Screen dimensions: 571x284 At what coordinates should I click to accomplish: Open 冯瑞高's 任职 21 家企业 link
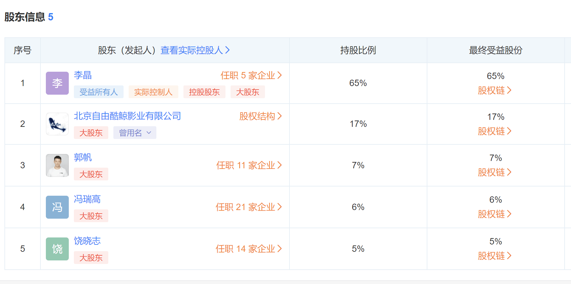click(248, 207)
